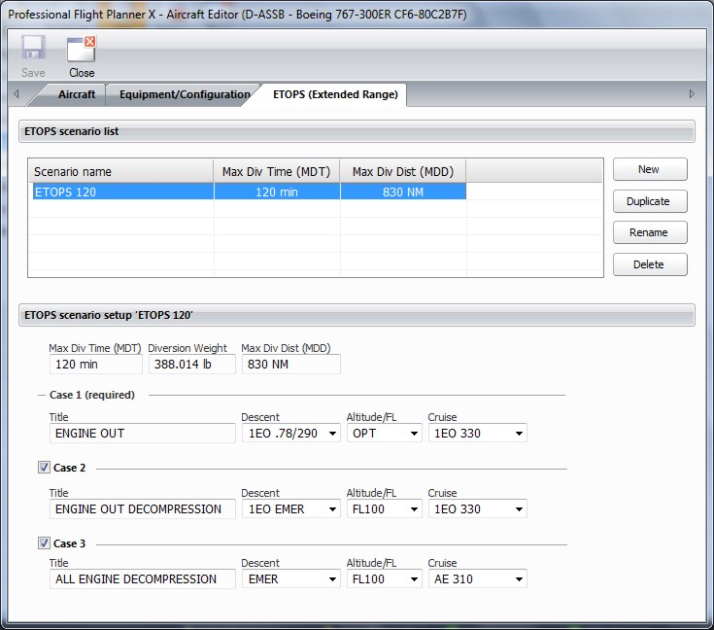Click the ETOPS scenario setup section header
Screen dimensions: 714x630
click(x=357, y=315)
